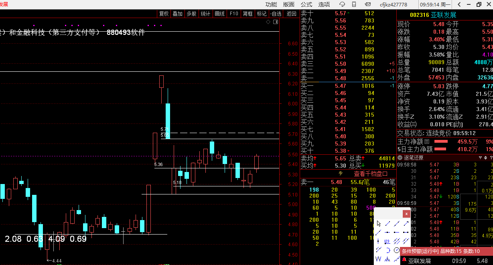
Task: Click 涨停 price 5.83
Action: click(x=438, y=86)
